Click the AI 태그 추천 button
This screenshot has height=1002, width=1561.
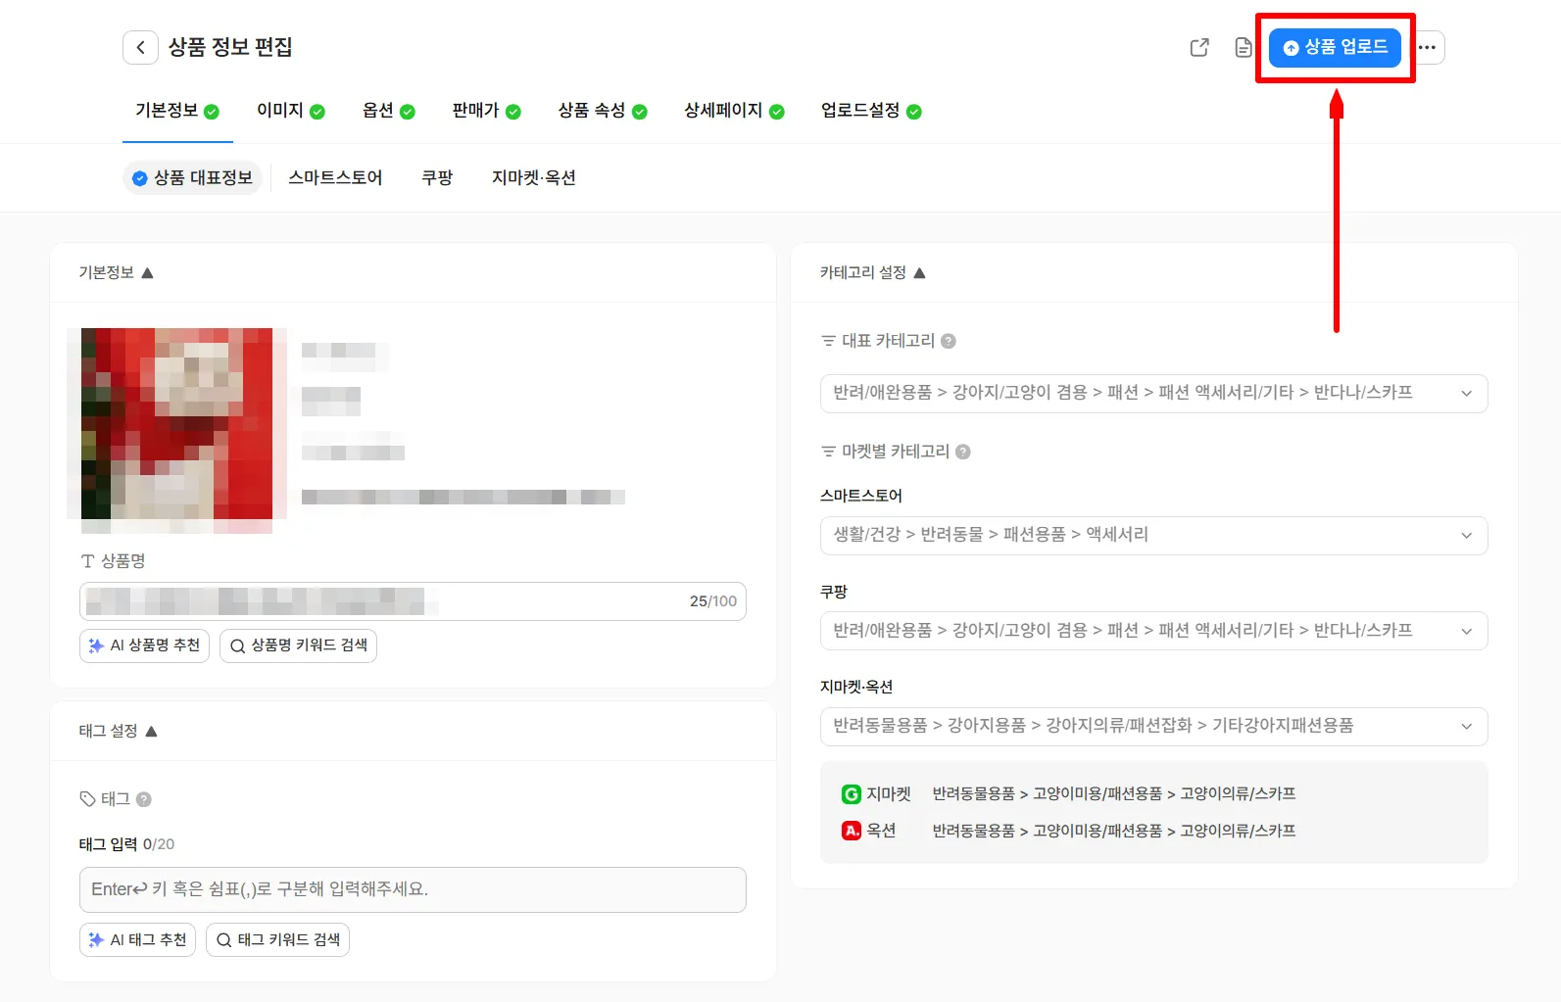click(137, 940)
